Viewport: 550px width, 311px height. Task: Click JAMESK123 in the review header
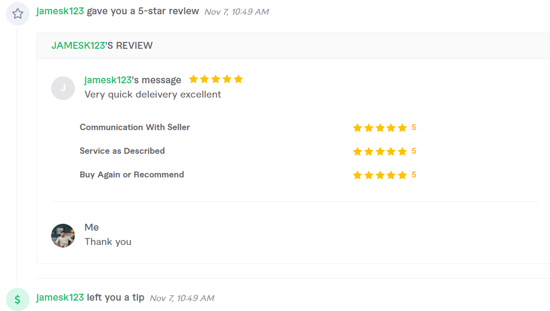tap(79, 45)
